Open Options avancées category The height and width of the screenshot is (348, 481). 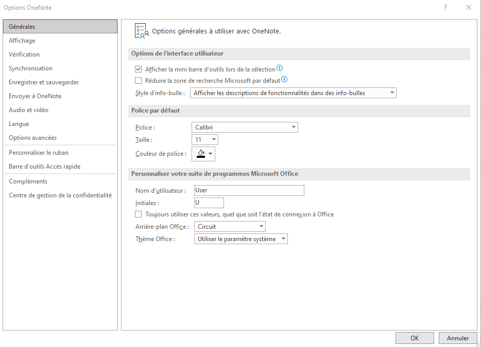[x=60, y=138]
